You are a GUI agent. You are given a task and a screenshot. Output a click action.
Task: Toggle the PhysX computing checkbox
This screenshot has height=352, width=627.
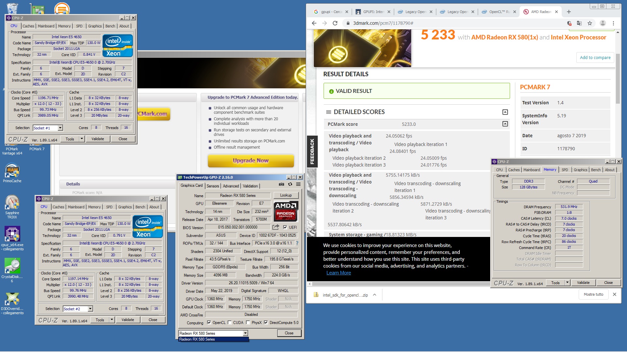pyautogui.click(x=248, y=323)
